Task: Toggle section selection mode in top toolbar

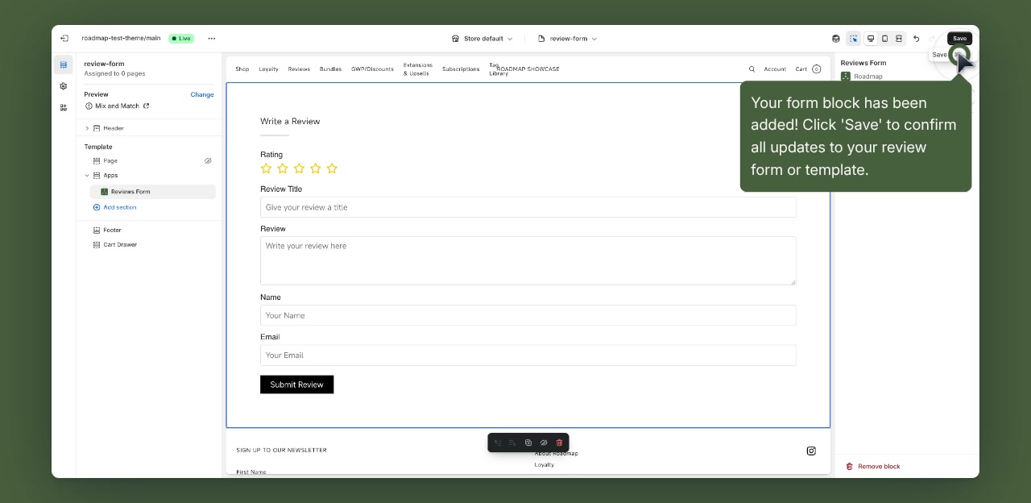Action: (853, 38)
